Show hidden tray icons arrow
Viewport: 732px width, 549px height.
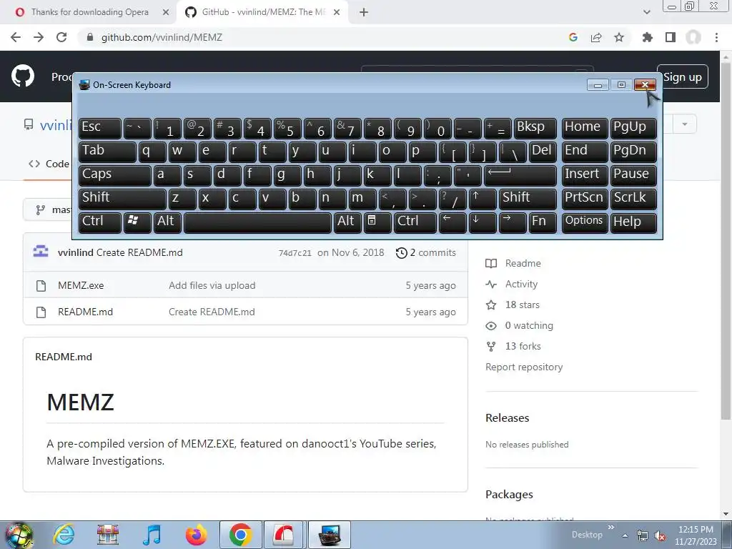[x=625, y=536]
